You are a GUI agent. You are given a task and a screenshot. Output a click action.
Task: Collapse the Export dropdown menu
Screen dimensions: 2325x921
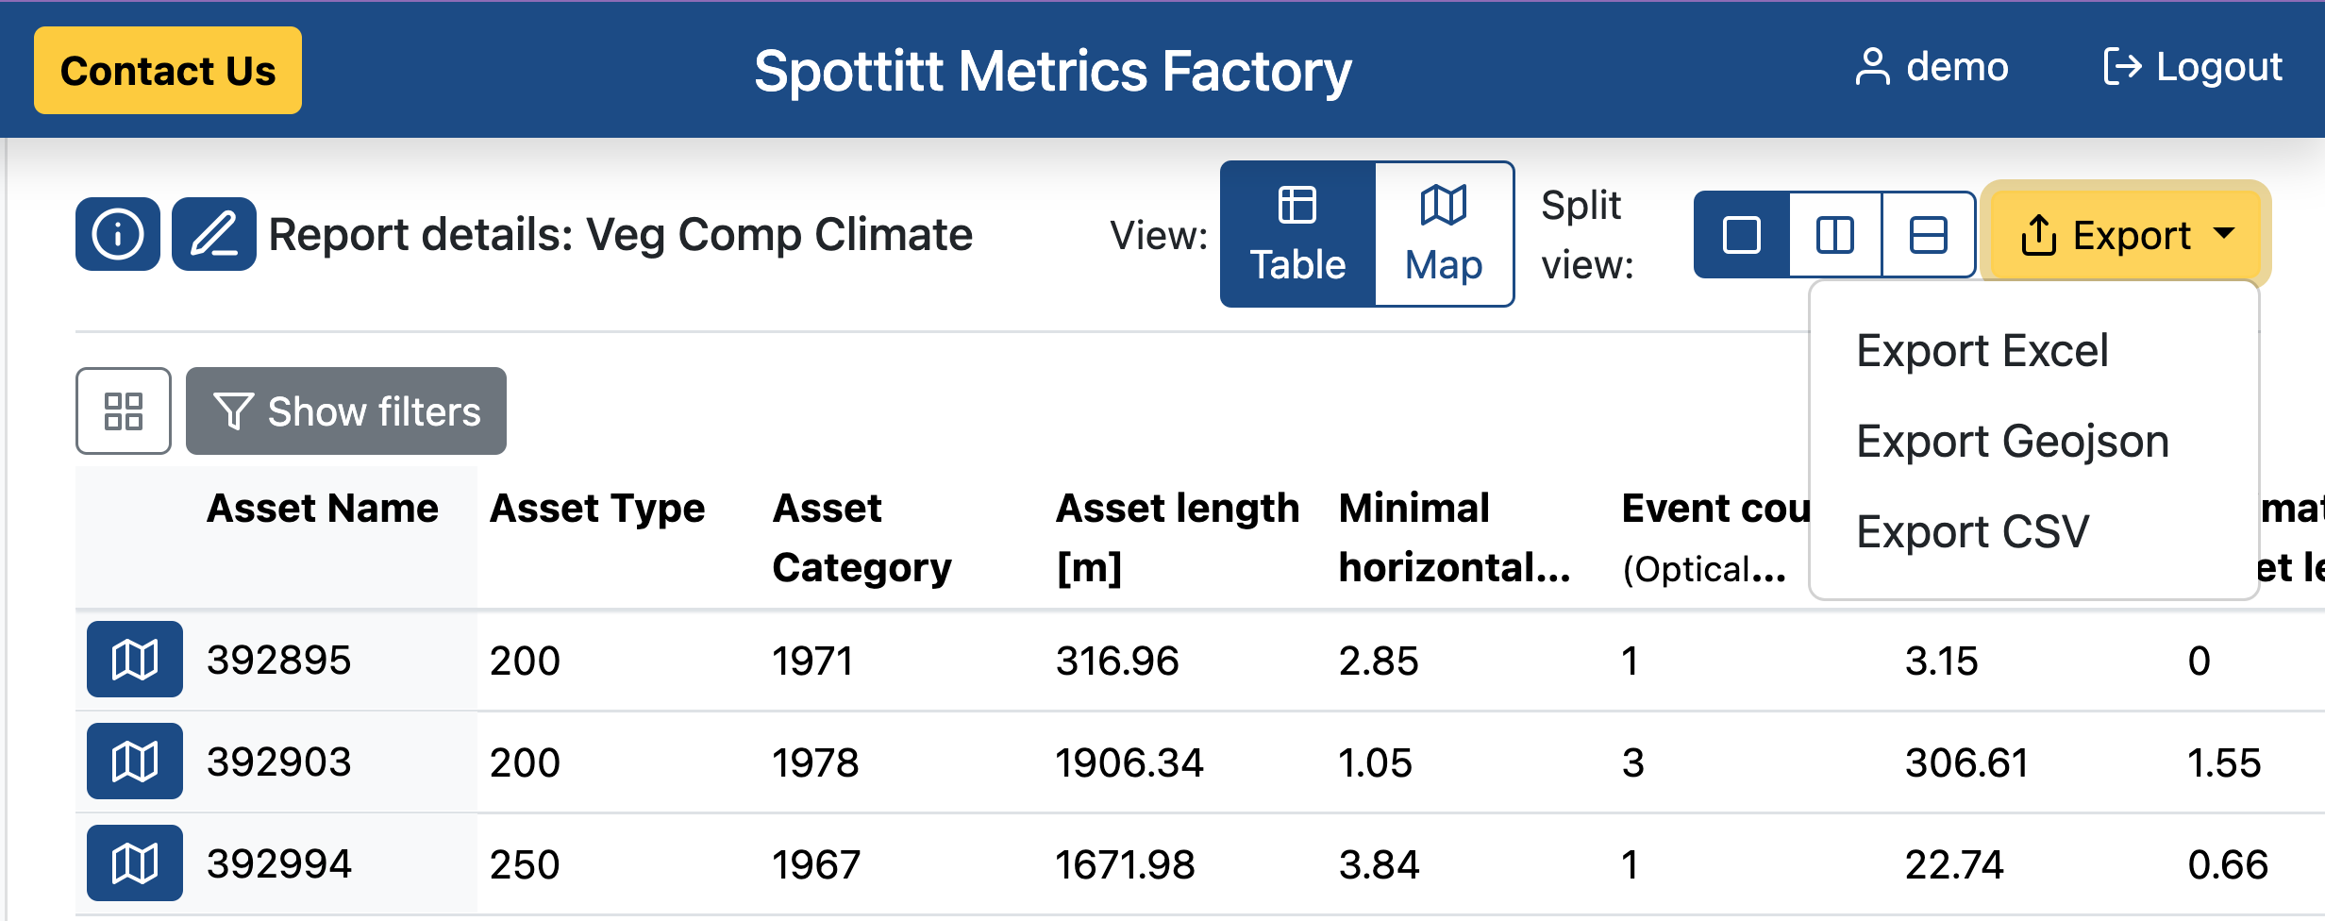[2125, 235]
